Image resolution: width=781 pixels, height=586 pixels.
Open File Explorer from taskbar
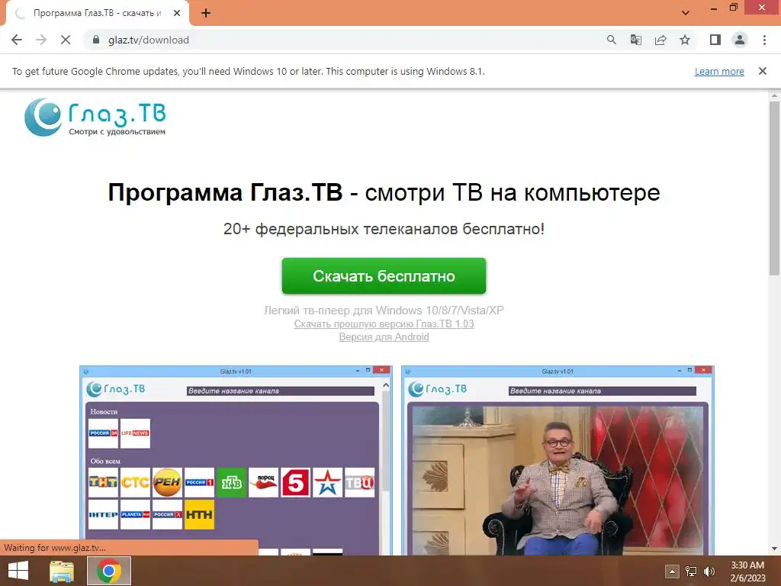(62, 572)
